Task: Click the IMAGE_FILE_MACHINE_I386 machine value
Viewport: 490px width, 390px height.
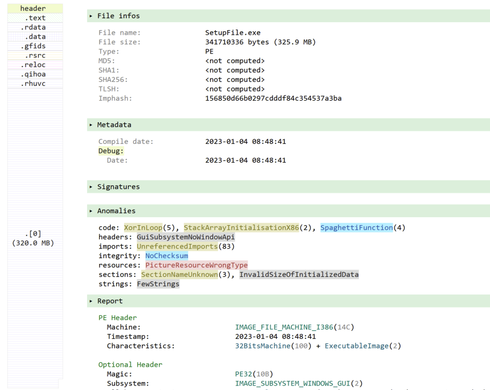Action: [284, 327]
